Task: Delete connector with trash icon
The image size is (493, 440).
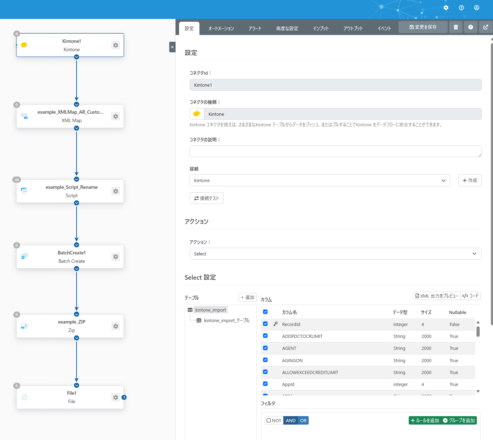Action: tap(456, 27)
